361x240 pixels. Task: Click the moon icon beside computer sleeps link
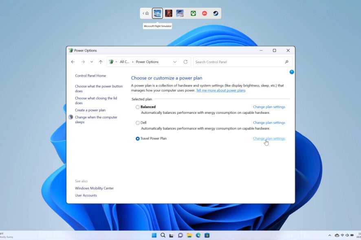pos(70,117)
